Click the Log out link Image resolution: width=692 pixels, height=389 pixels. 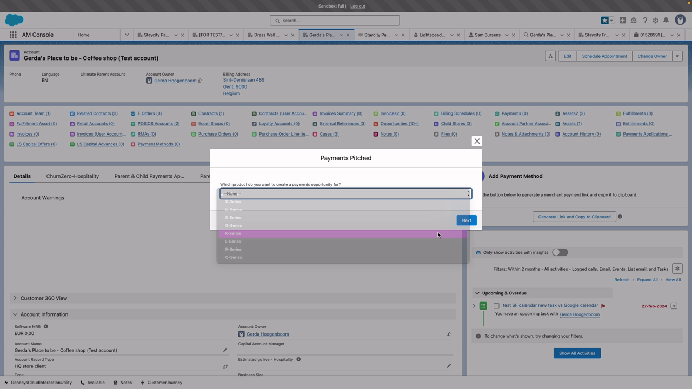click(x=358, y=6)
